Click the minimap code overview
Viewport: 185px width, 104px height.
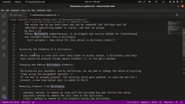pos(175,28)
